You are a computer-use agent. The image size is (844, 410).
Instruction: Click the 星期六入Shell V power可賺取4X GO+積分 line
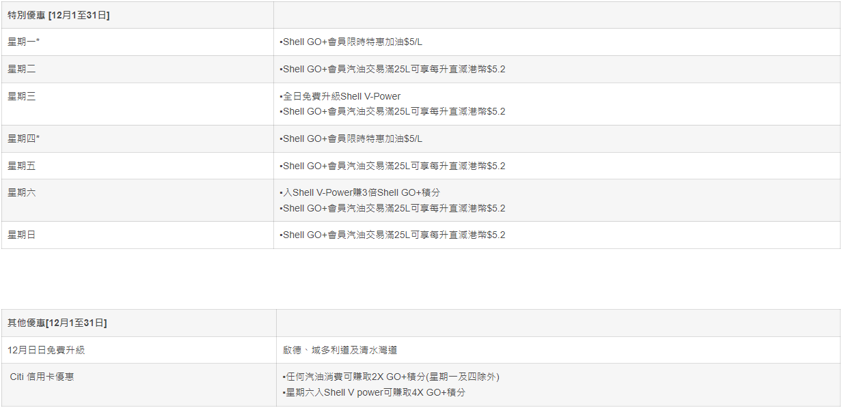coord(375,392)
